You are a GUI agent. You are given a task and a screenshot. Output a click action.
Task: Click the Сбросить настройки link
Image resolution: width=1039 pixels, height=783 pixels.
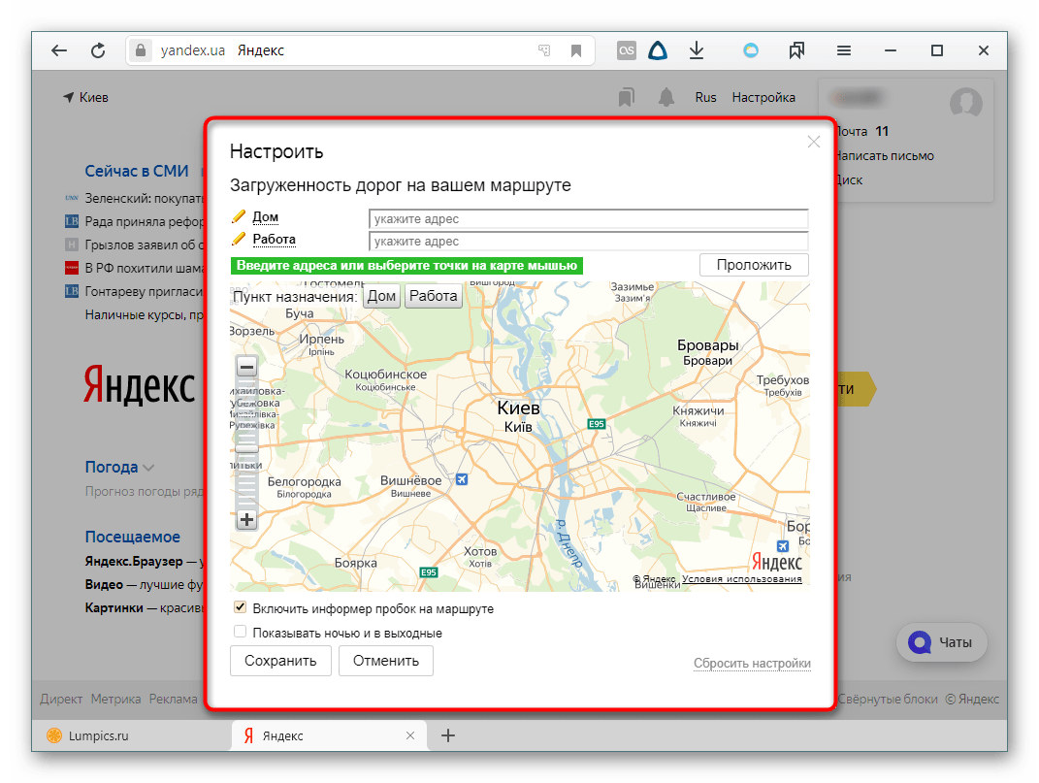tap(752, 664)
